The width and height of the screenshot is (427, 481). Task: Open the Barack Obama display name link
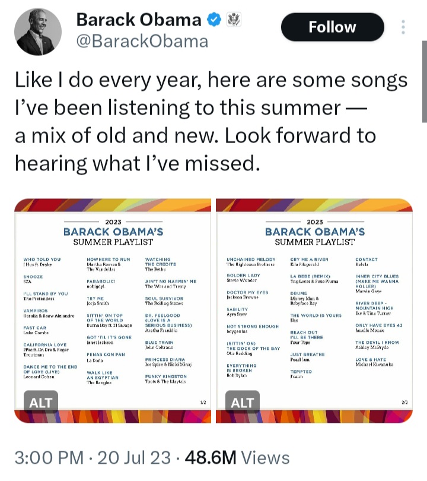pos(139,20)
